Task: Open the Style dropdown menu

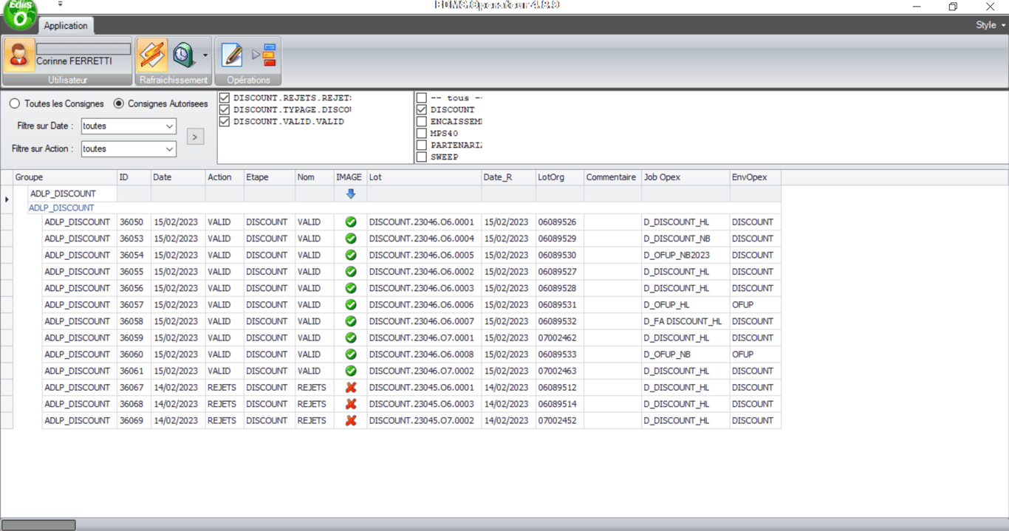Action: [x=991, y=25]
